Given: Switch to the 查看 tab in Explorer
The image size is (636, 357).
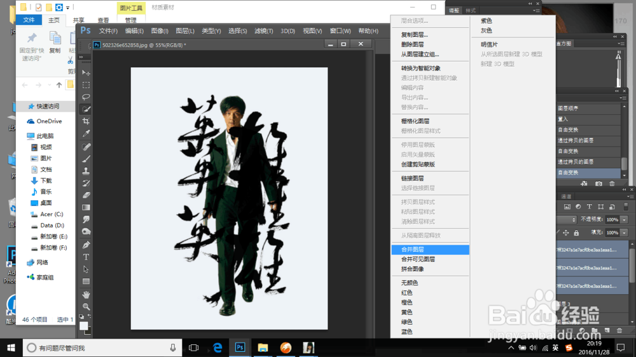Looking at the screenshot, I should [103, 20].
